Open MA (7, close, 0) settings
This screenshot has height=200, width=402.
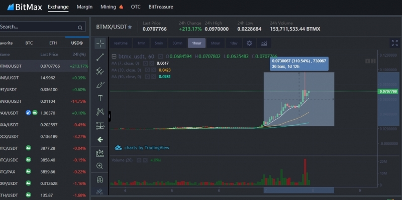click(146, 63)
